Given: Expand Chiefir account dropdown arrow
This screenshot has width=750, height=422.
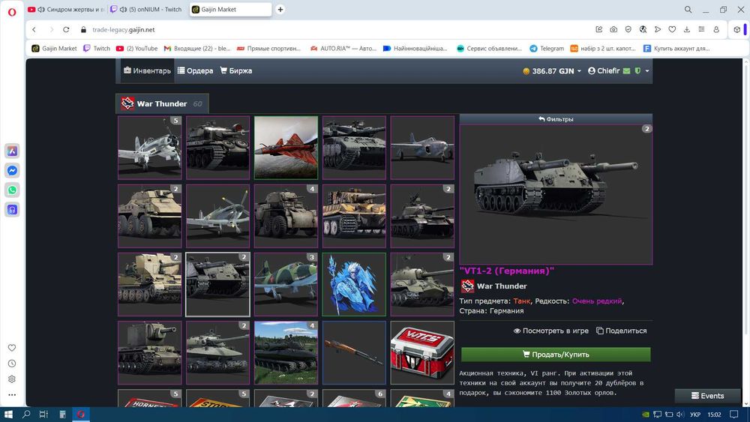Looking at the screenshot, I should [x=647, y=70].
